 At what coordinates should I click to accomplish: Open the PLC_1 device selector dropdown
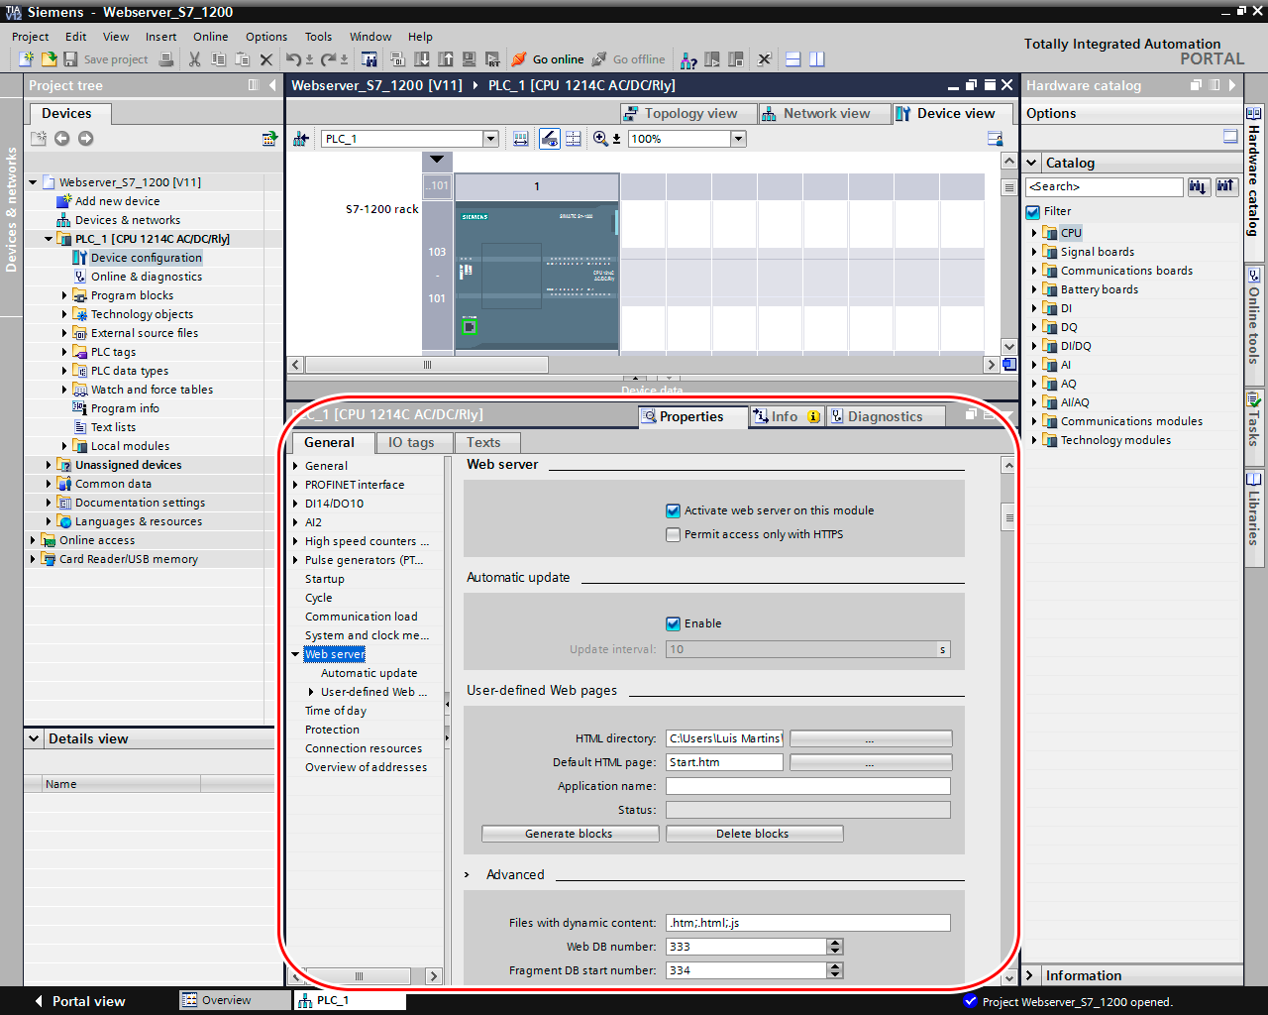(490, 139)
